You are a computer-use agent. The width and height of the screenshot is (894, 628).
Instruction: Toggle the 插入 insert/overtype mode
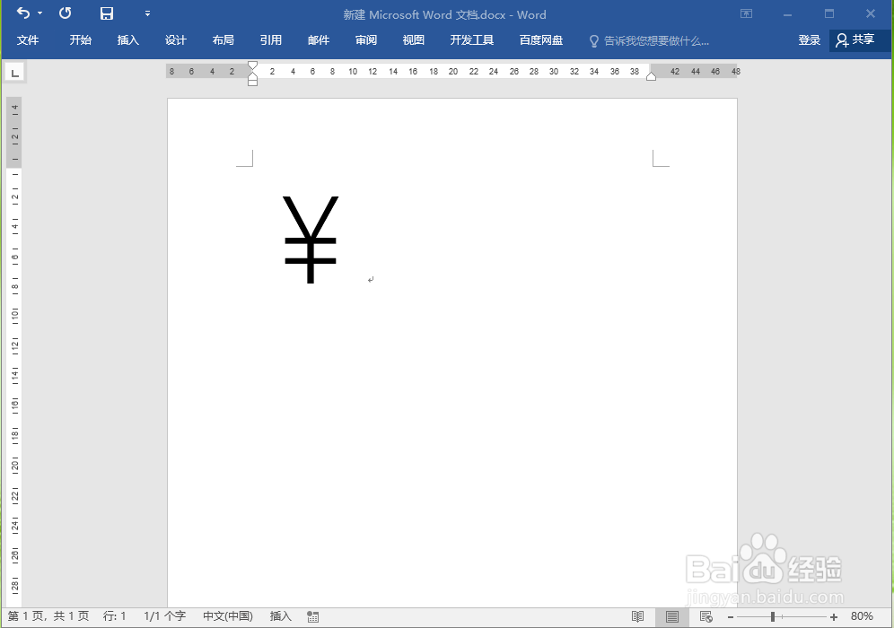(281, 616)
